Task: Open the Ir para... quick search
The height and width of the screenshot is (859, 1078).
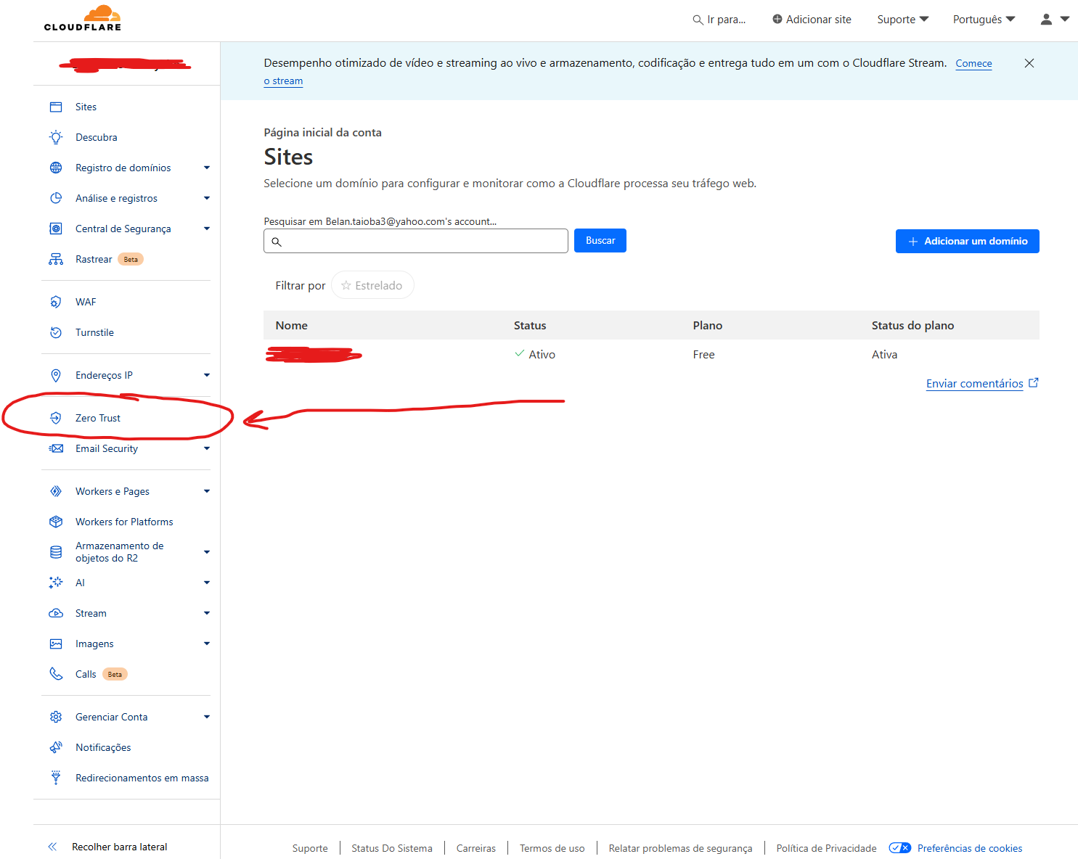Action: [x=719, y=20]
